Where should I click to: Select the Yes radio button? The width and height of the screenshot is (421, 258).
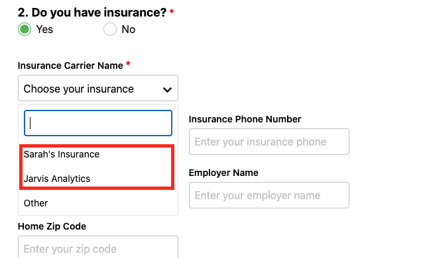(x=25, y=29)
